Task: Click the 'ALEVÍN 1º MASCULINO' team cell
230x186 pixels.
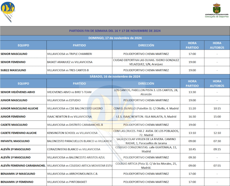Action: point(23,157)
